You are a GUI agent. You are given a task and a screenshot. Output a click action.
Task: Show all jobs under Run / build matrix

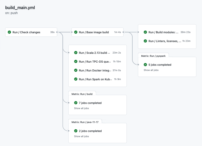pos(81,108)
